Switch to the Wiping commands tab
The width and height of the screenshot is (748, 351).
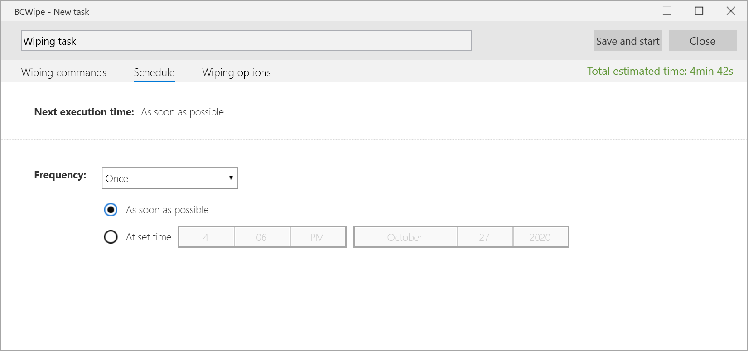coord(64,72)
